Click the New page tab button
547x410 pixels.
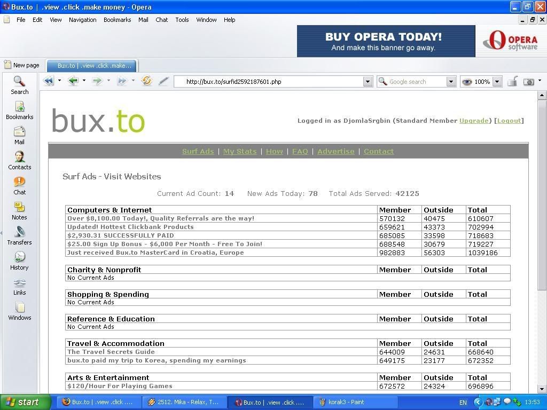click(x=21, y=65)
